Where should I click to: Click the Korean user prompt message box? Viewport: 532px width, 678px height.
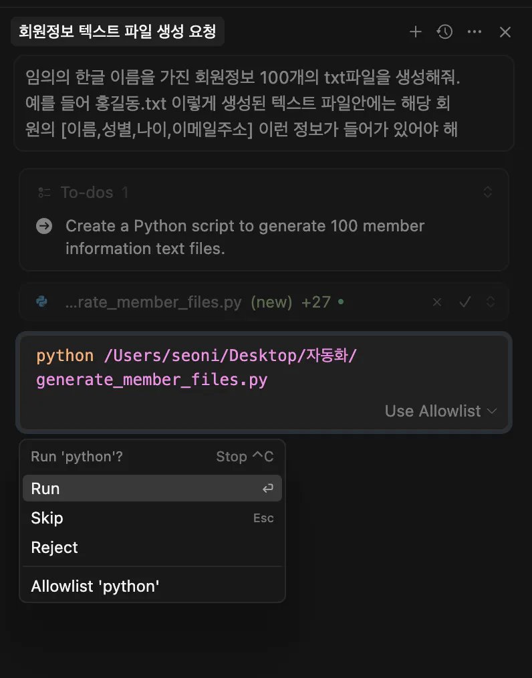tap(263, 103)
